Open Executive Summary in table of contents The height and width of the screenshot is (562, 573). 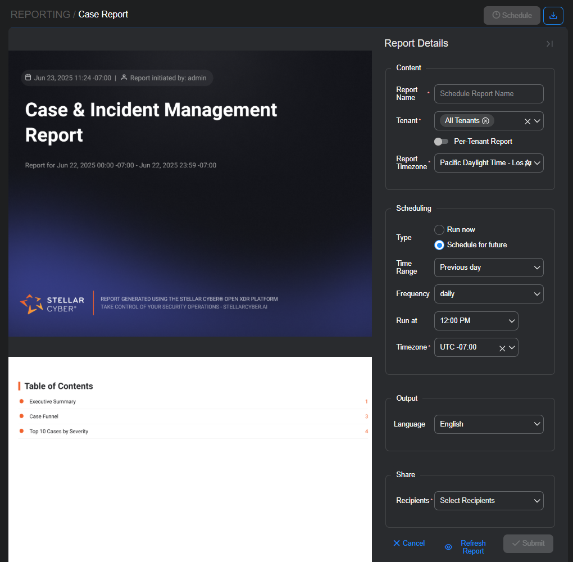pyautogui.click(x=53, y=402)
